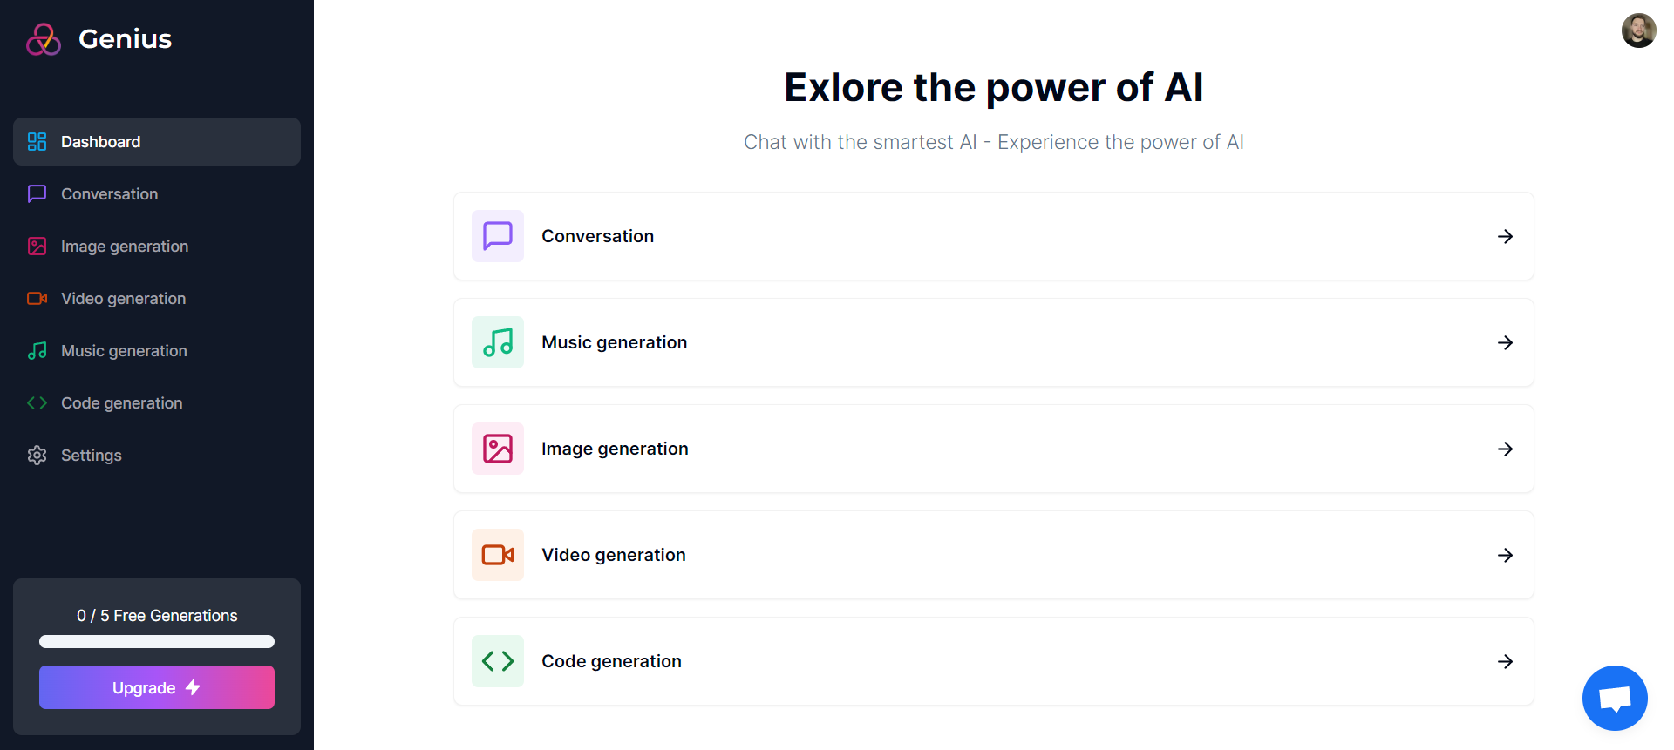This screenshot has height=750, width=1674.
Task: Click the green Music generation card icon
Action: click(x=498, y=342)
